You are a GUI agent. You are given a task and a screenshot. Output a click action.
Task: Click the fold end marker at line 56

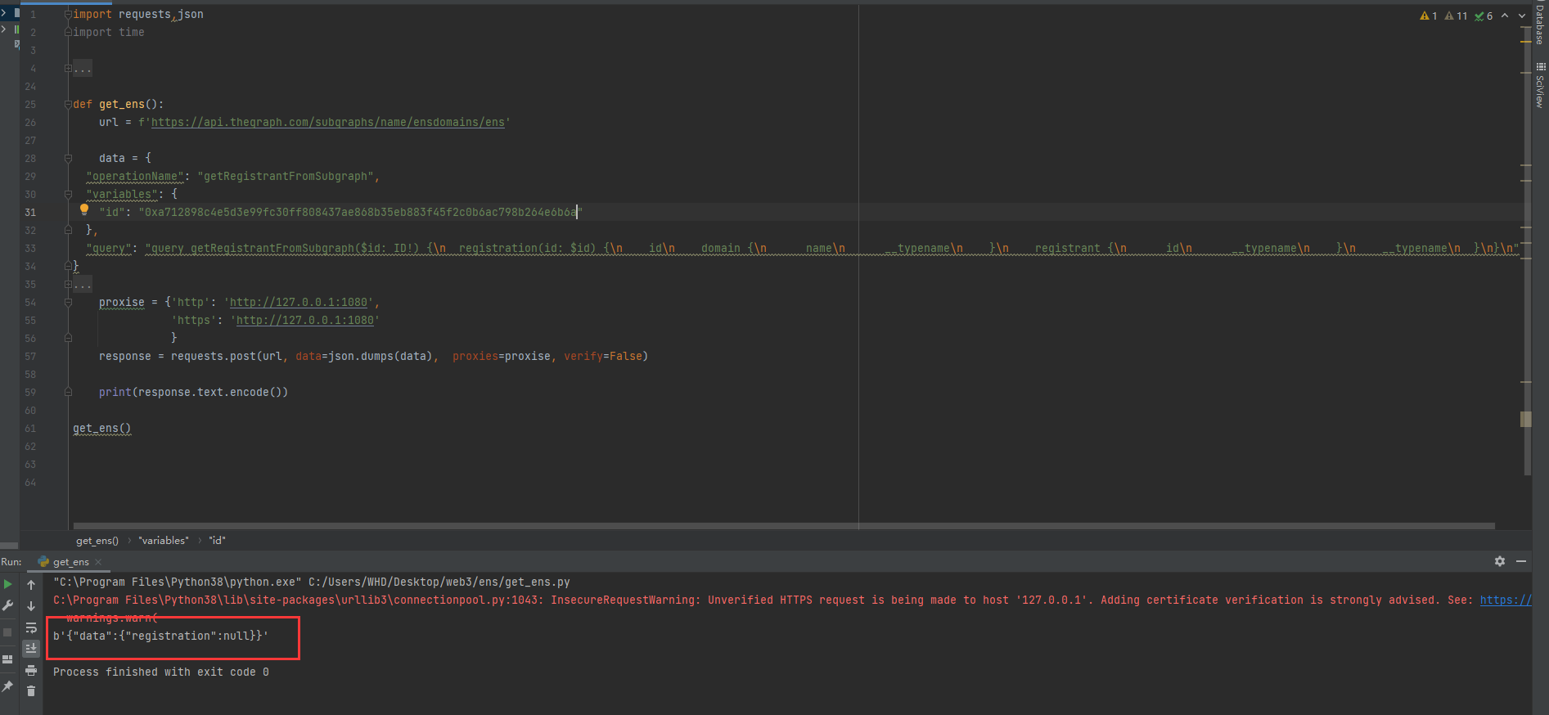[x=69, y=338]
